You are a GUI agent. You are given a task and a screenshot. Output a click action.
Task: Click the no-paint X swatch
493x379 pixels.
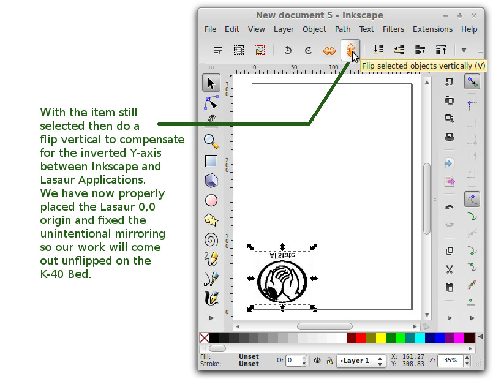tap(205, 338)
